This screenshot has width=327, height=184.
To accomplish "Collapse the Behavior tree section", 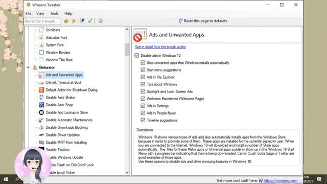I will point(28,67).
